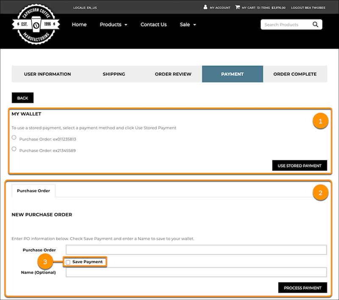The image size is (339, 300).
Task: Click the Purchase Order input field
Action: click(x=196, y=250)
